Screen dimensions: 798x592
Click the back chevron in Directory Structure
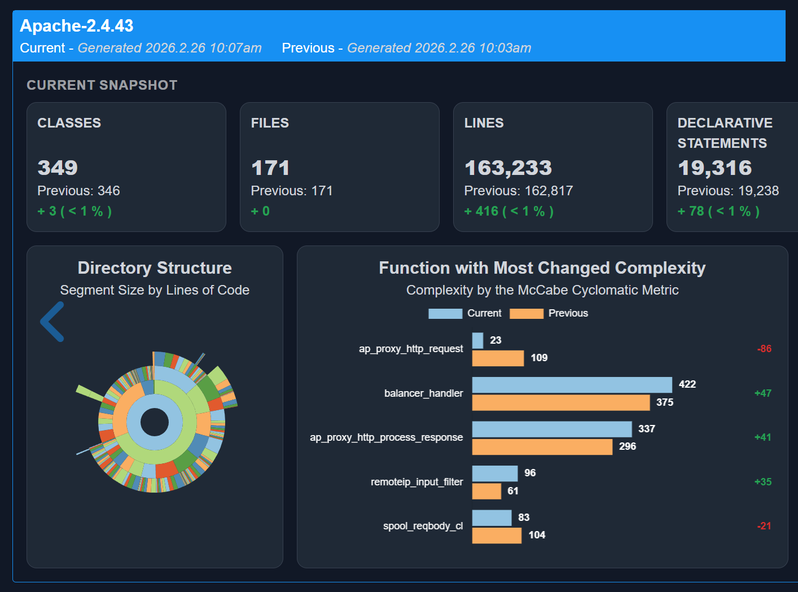click(x=52, y=322)
